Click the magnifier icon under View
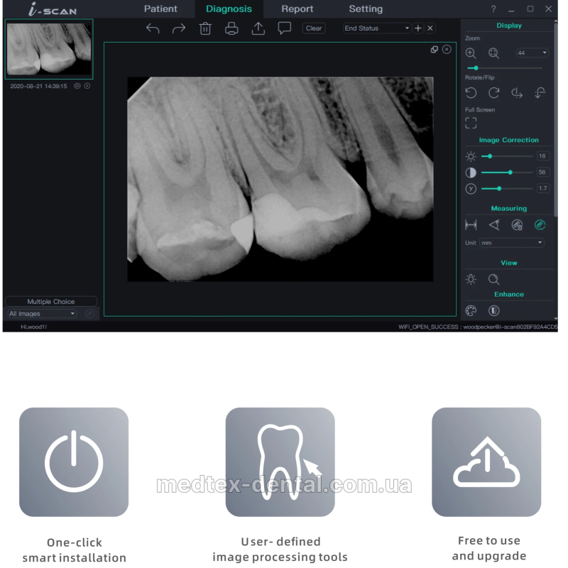The image size is (568, 568). 493,279
